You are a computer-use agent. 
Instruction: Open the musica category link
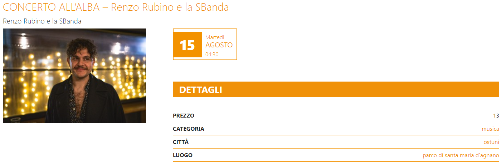[490, 129]
